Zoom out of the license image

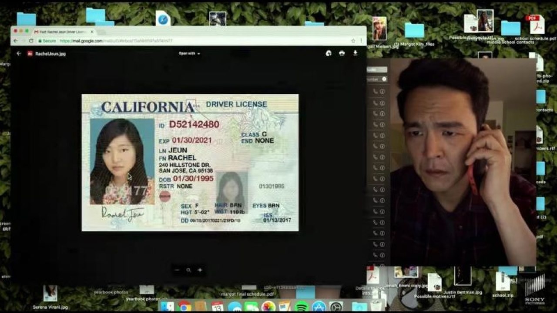point(177,270)
